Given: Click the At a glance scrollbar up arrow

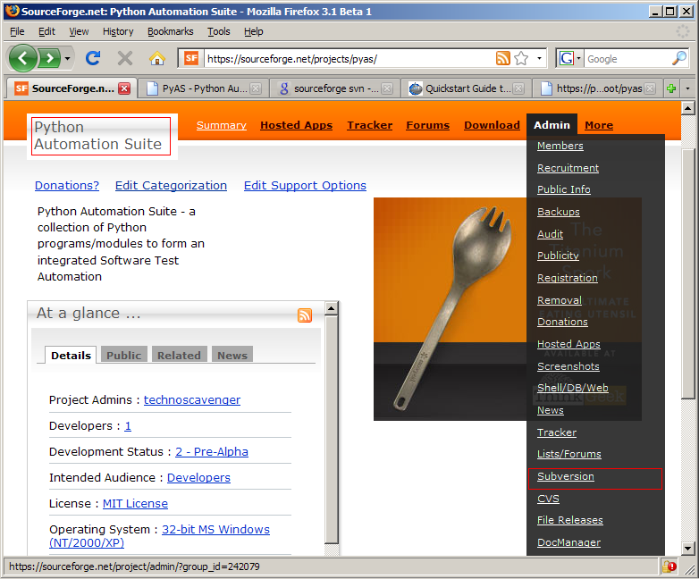Looking at the screenshot, I should [x=332, y=308].
